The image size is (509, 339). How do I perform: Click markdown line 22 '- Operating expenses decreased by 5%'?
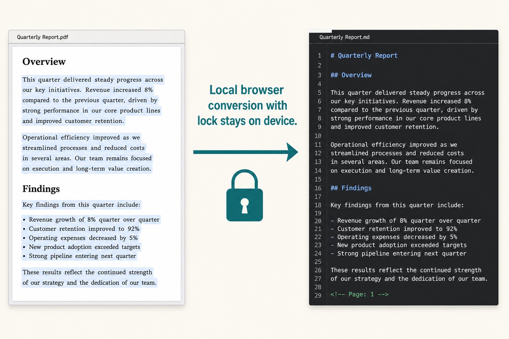click(x=394, y=237)
